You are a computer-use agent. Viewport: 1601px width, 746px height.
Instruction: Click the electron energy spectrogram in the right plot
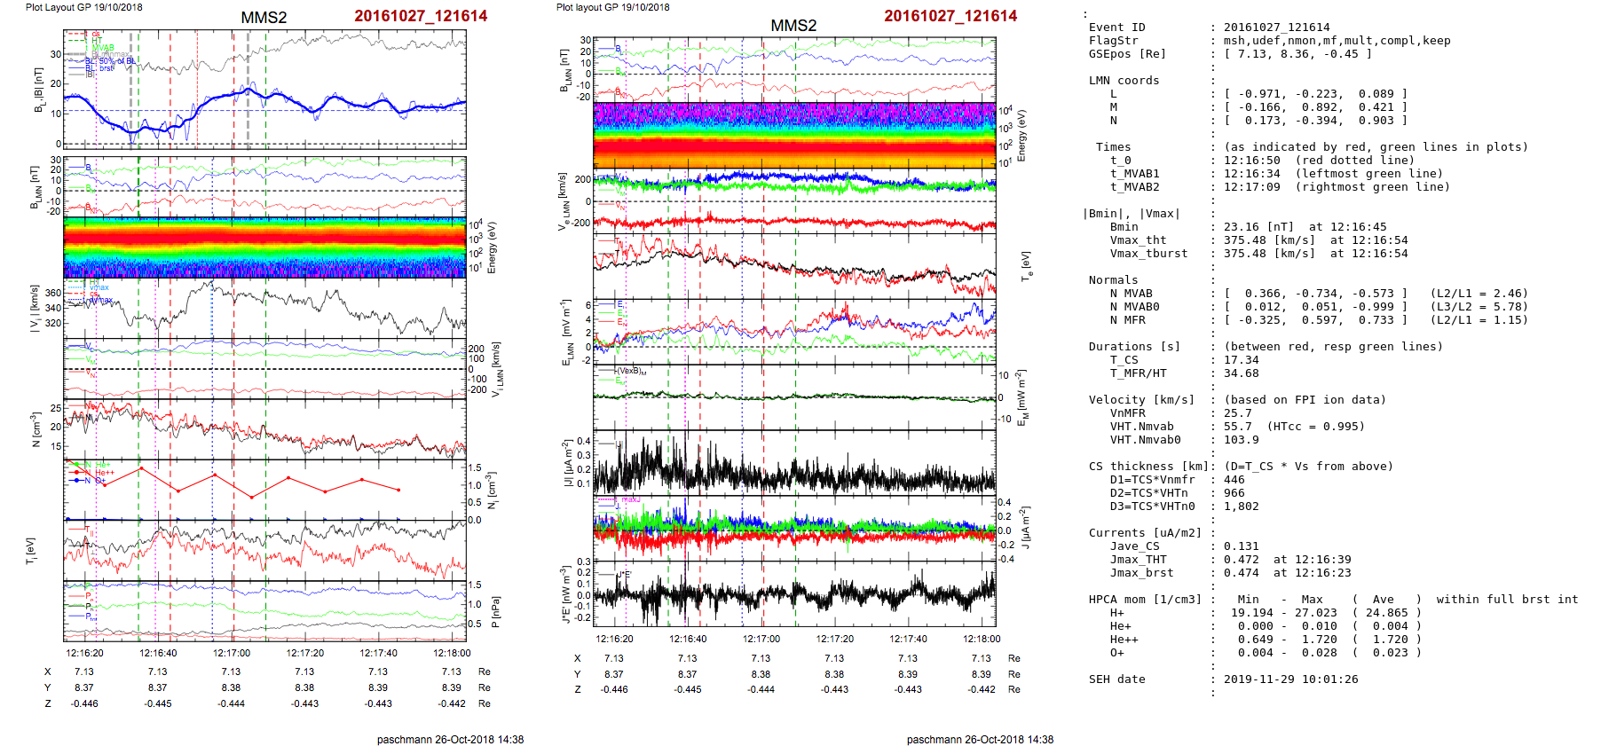793,136
